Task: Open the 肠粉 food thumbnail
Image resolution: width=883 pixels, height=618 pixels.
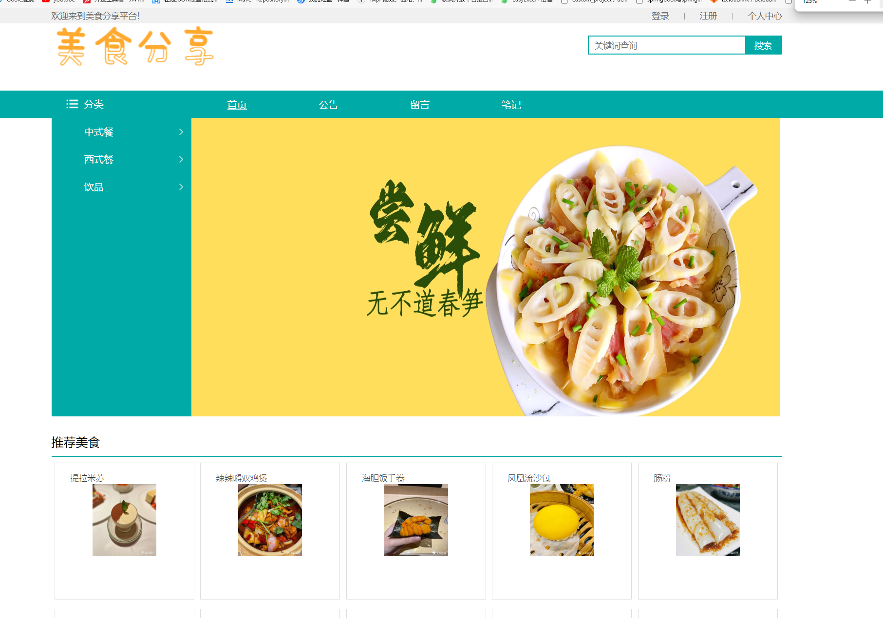Action: pos(708,520)
